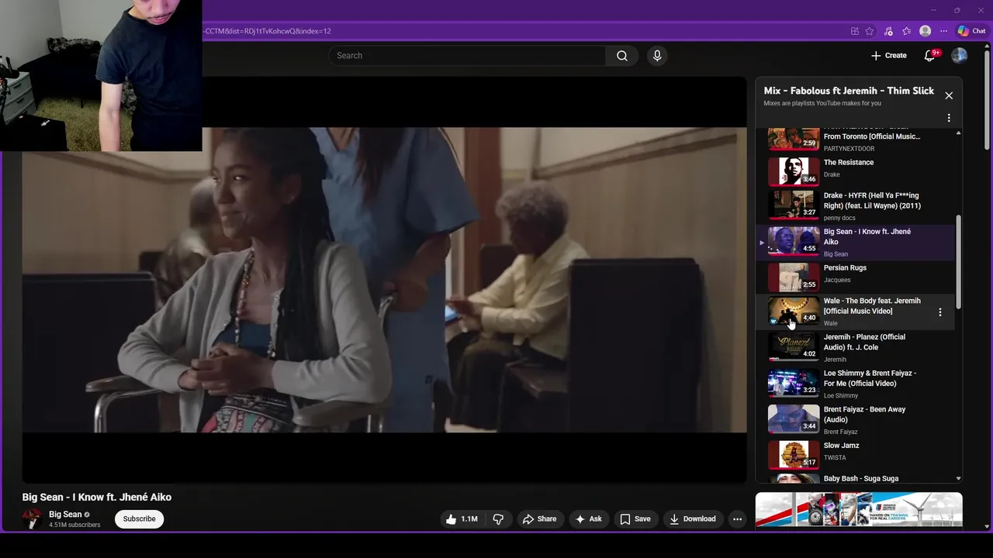This screenshot has height=558, width=993.
Task: Click the video player to pause
Action: pyautogui.click(x=384, y=280)
